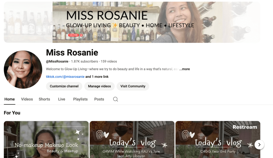Open the Live tab
Viewport: 273px width, 158px height.
point(62,99)
